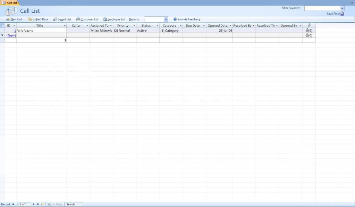Open the Employee List

point(114,19)
